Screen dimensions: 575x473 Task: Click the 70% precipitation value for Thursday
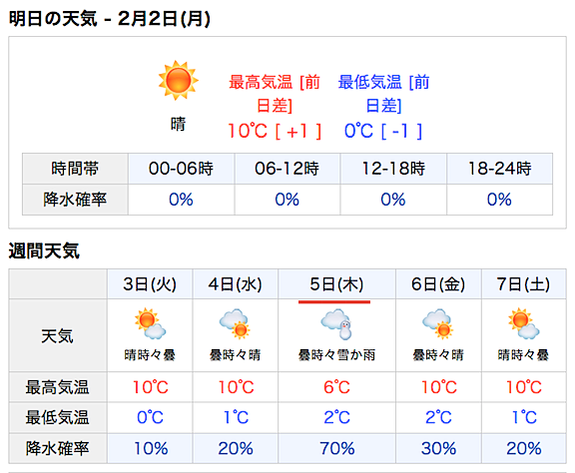(337, 448)
